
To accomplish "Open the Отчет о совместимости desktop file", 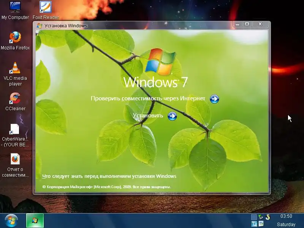I will [x=15, y=165].
